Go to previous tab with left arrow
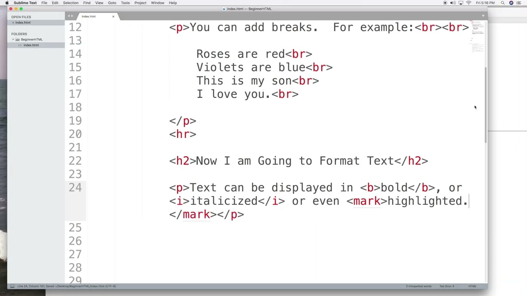527x296 pixels. (69, 16)
